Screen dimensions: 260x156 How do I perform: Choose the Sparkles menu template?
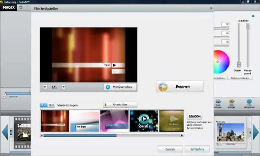144,121
